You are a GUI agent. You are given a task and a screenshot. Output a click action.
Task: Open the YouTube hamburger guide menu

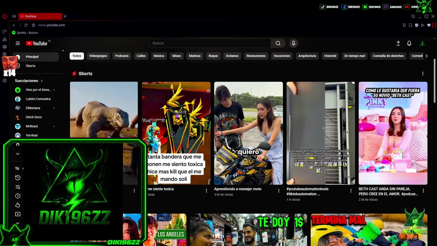[x=18, y=43]
